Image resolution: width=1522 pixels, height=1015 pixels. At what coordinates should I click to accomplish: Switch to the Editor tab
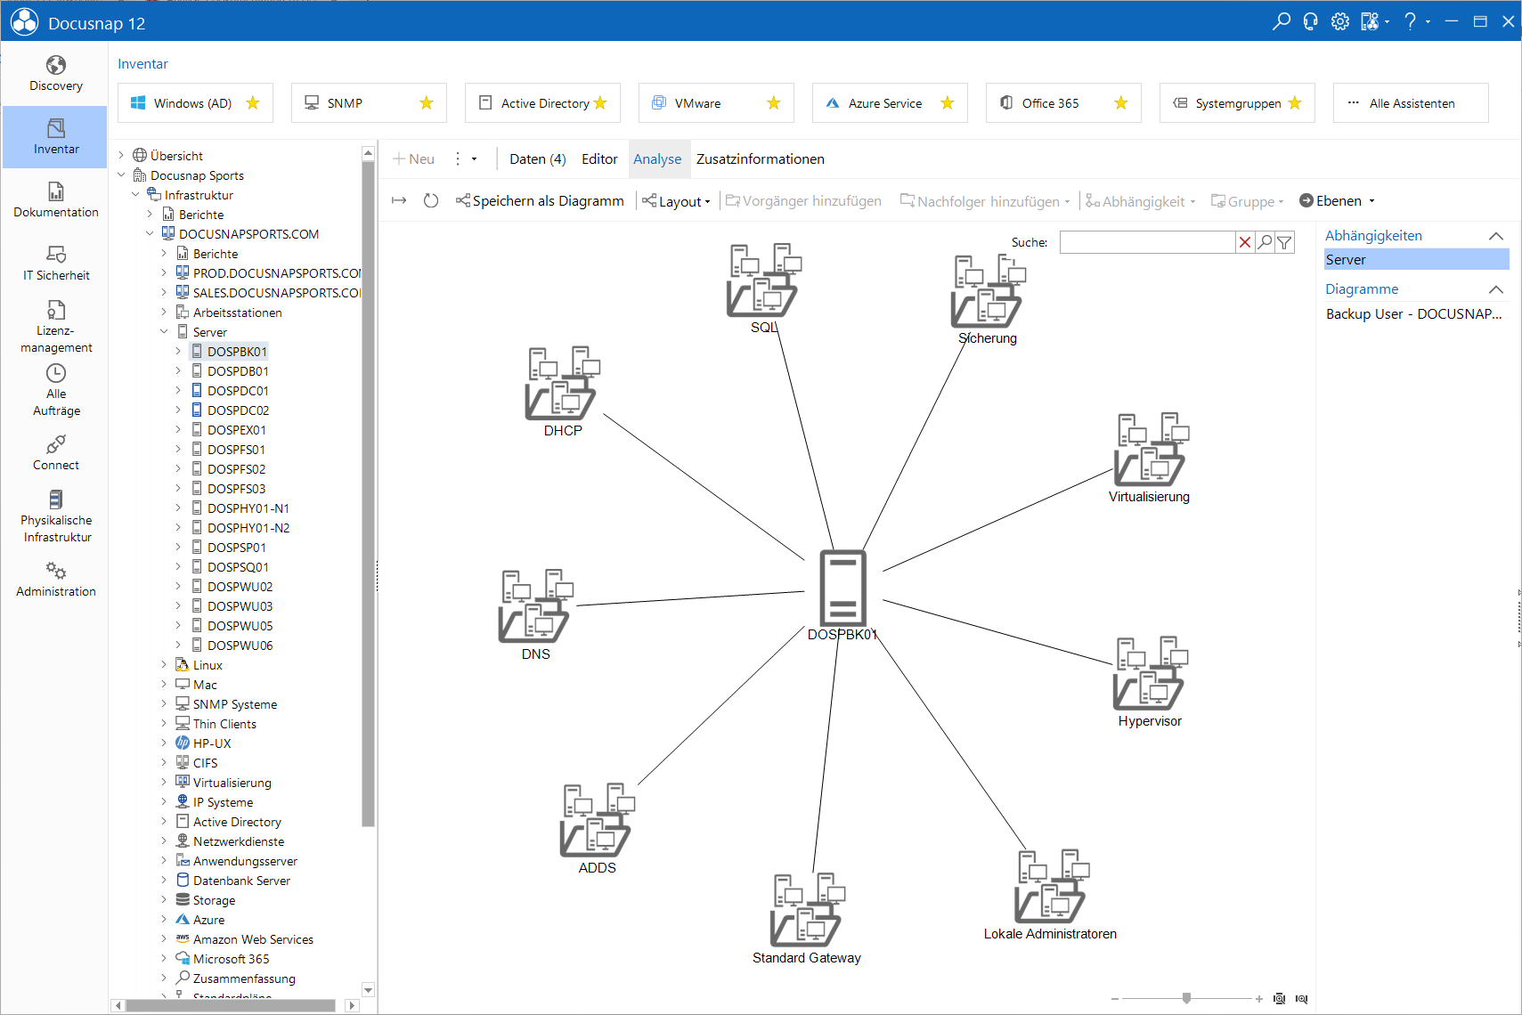tap(599, 159)
